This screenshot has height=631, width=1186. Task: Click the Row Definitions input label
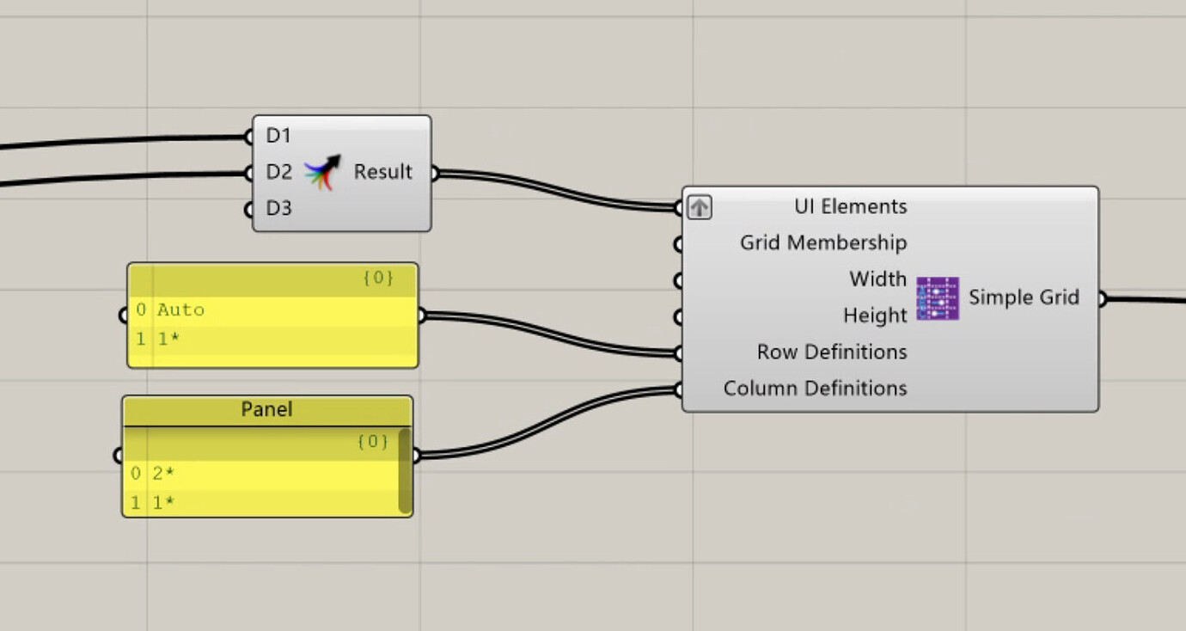click(830, 352)
